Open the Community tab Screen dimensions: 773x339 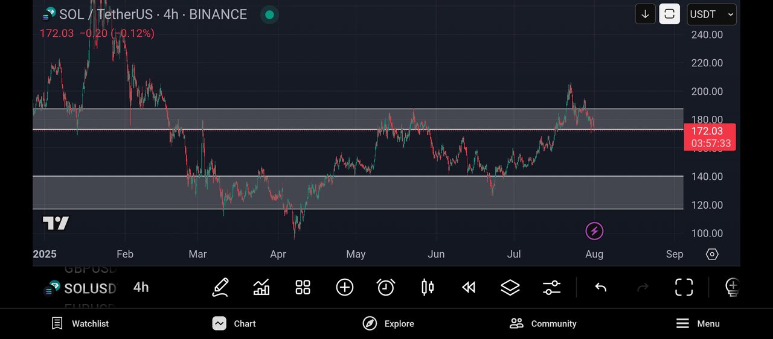543,324
